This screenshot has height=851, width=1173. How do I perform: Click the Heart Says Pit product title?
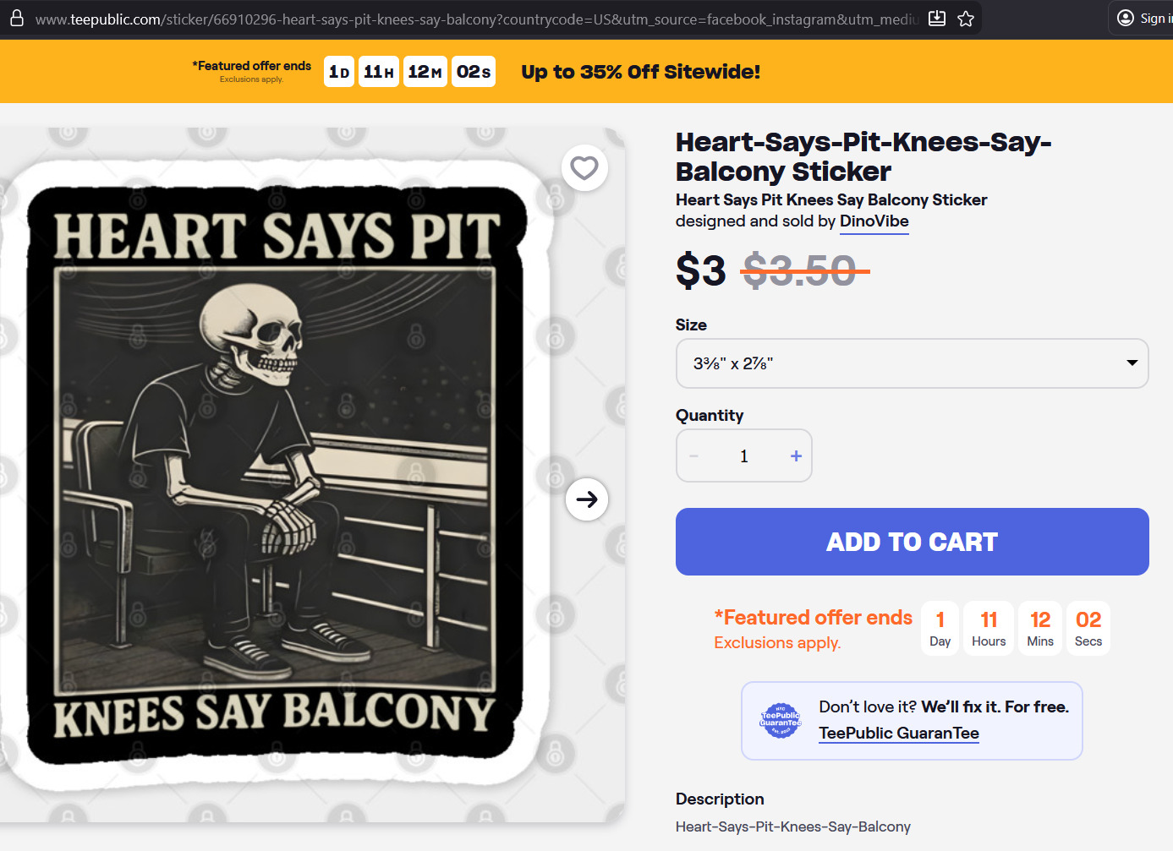pyautogui.click(x=863, y=156)
